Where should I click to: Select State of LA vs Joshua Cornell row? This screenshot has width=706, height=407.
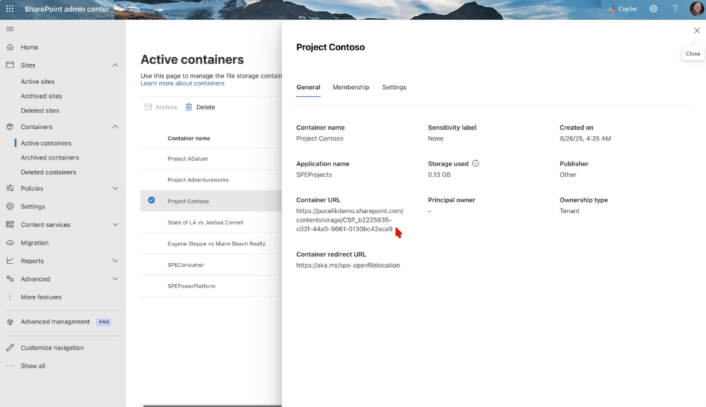[x=211, y=222]
